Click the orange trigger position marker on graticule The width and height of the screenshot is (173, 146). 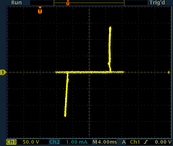40,10
